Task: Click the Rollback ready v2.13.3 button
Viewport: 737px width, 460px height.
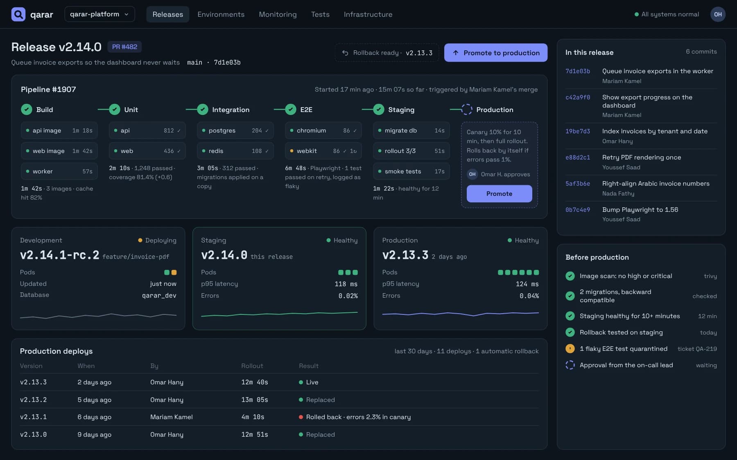Action: 387,53
